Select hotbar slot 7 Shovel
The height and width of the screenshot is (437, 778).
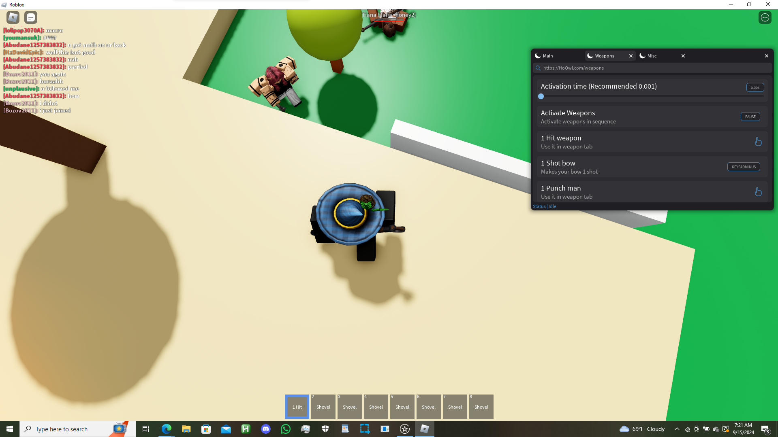tap(455, 407)
